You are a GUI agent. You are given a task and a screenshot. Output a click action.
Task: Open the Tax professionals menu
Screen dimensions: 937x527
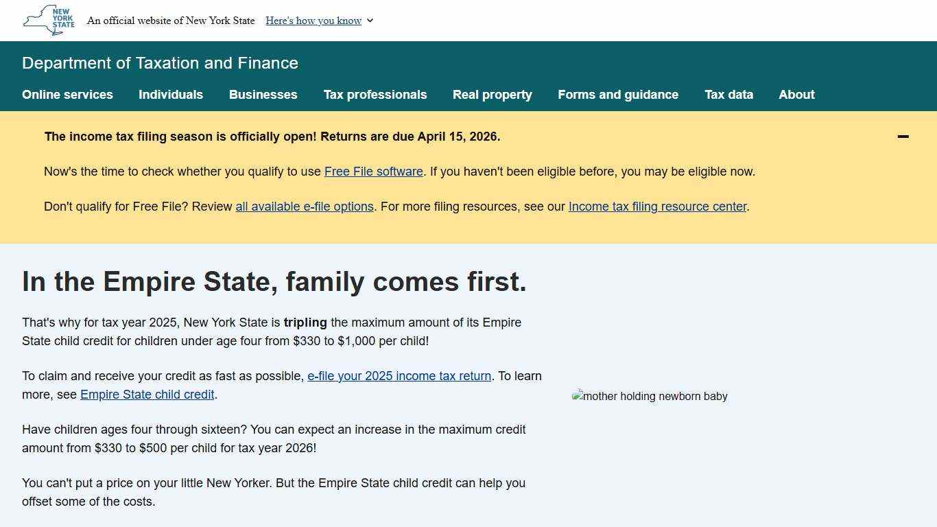[375, 95]
